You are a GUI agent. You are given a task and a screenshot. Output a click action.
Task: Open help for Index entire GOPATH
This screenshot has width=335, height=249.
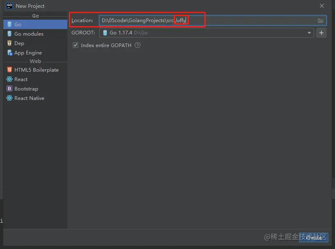138,45
